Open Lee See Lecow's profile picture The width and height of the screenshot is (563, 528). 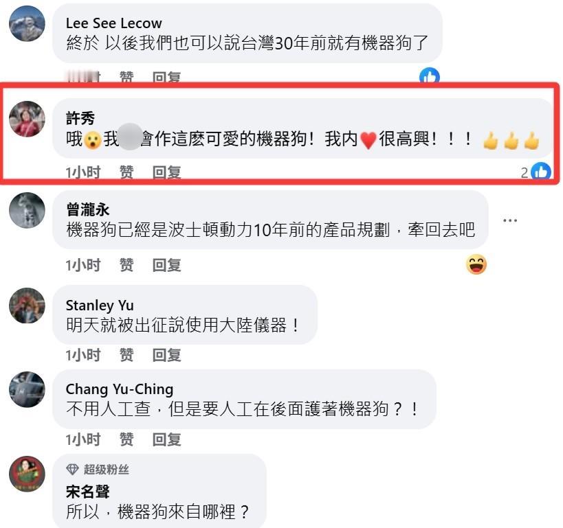[27, 23]
